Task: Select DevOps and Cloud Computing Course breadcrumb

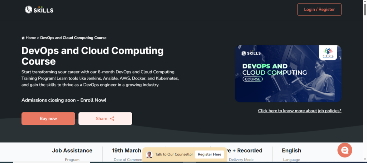Action: coord(73,38)
